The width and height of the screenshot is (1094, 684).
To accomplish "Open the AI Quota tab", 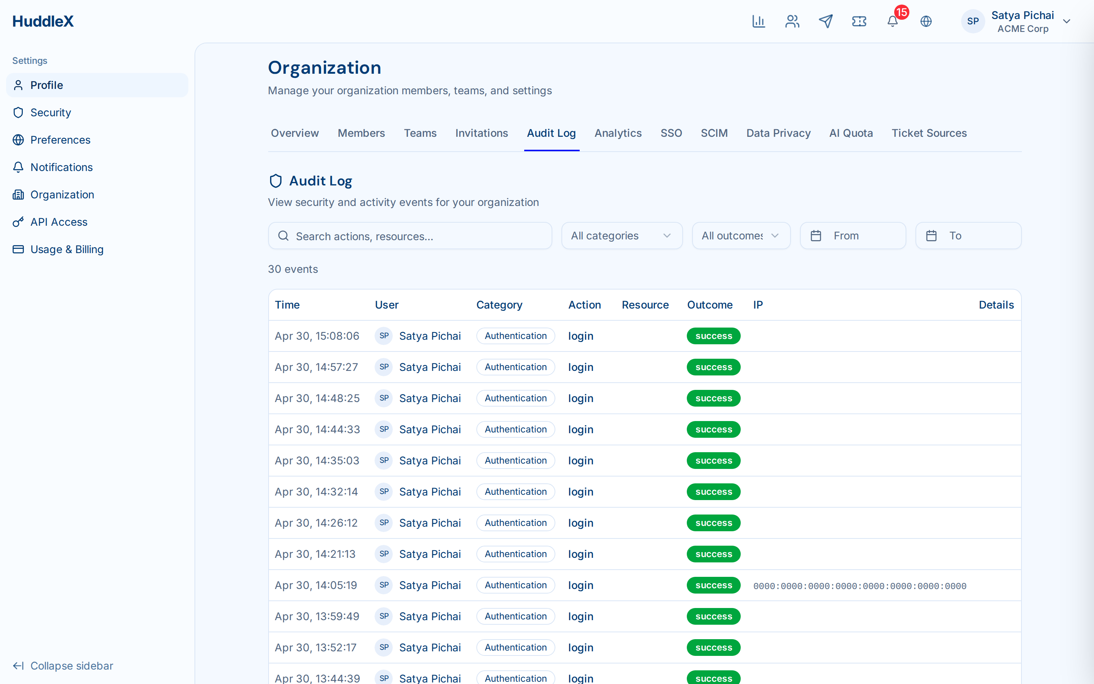I will (x=851, y=133).
